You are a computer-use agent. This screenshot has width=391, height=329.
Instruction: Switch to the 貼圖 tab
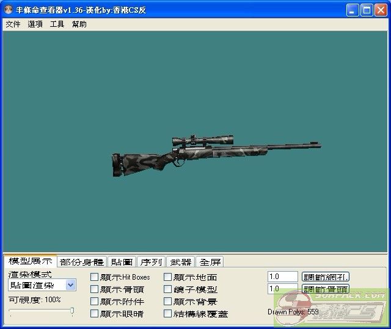122,262
